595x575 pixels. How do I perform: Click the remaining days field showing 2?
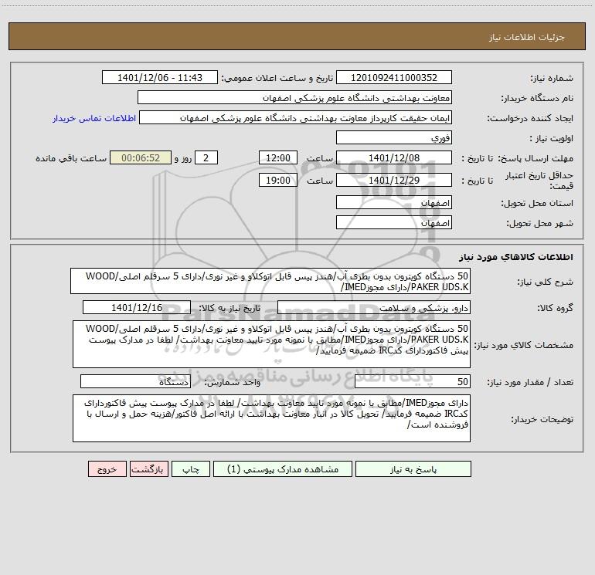tap(206, 157)
